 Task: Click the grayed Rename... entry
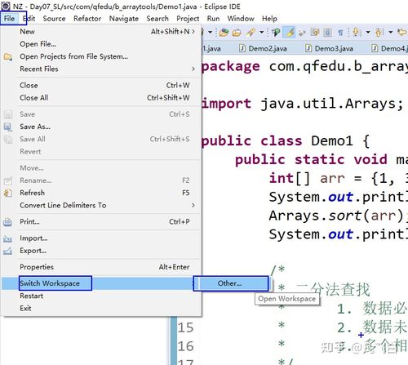point(101,180)
